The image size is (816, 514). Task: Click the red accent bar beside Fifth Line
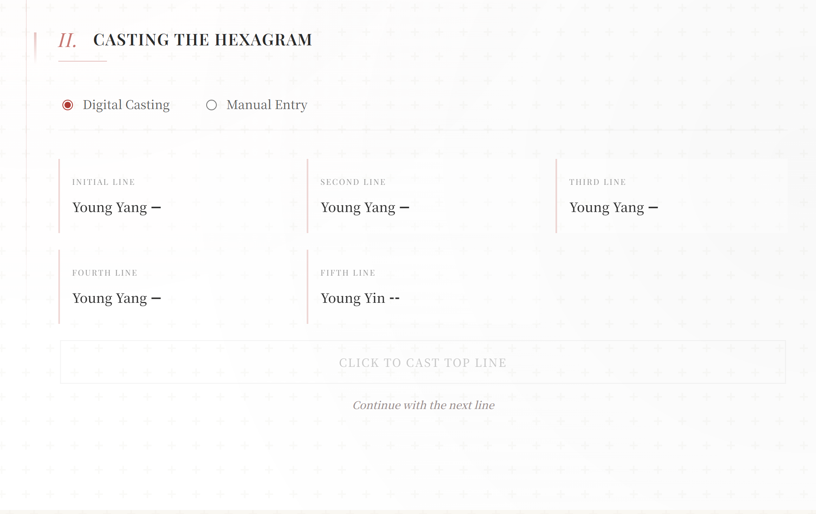point(308,286)
